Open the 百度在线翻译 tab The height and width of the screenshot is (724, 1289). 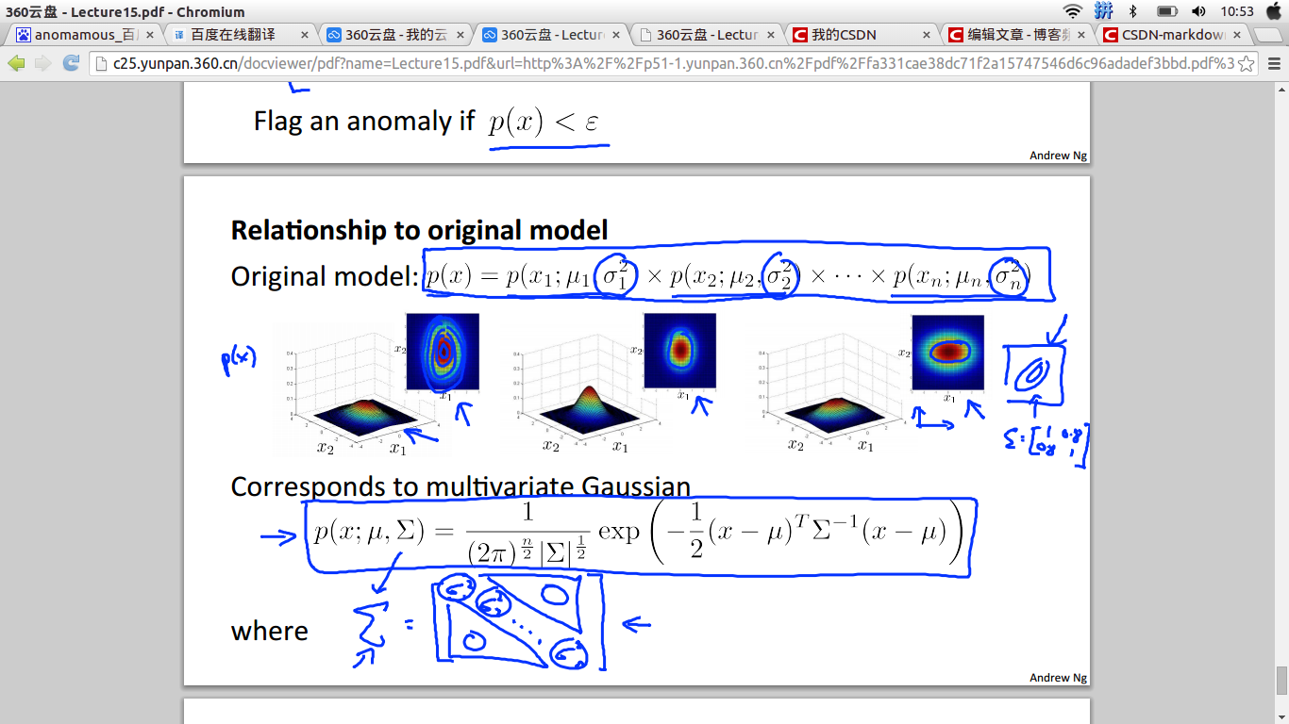pos(241,35)
